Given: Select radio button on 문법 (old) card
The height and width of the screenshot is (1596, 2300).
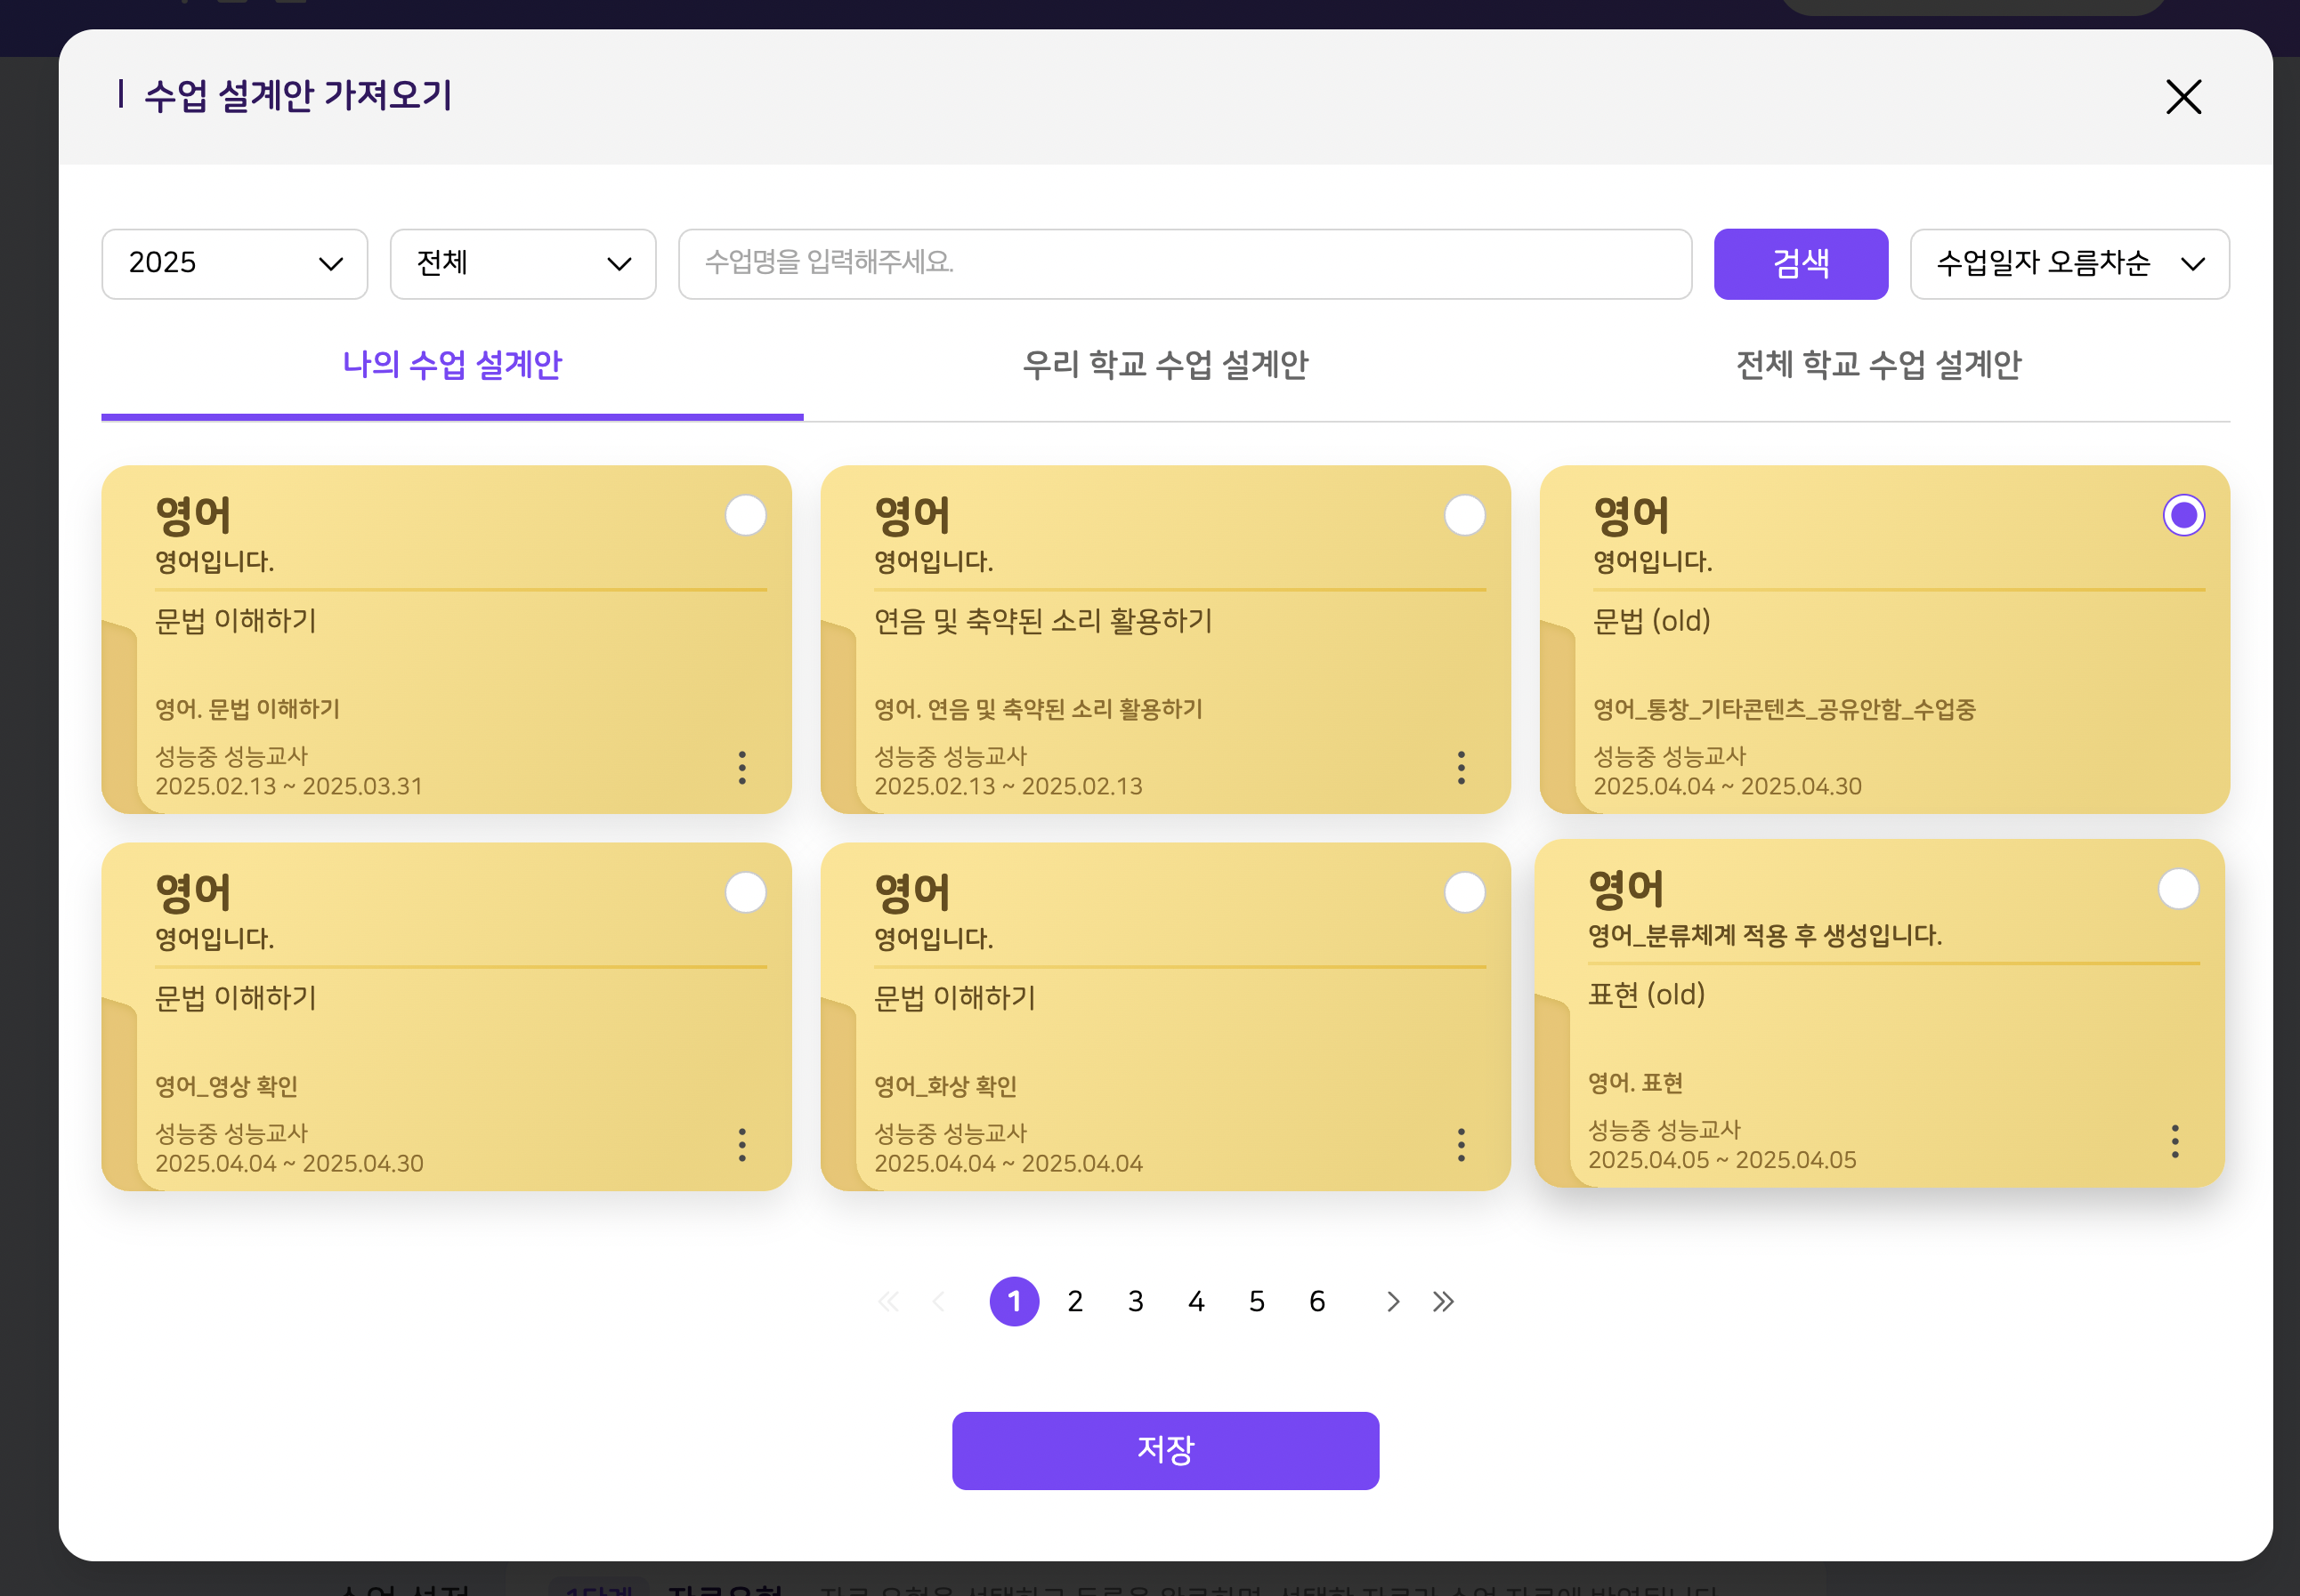Looking at the screenshot, I should click(2183, 515).
